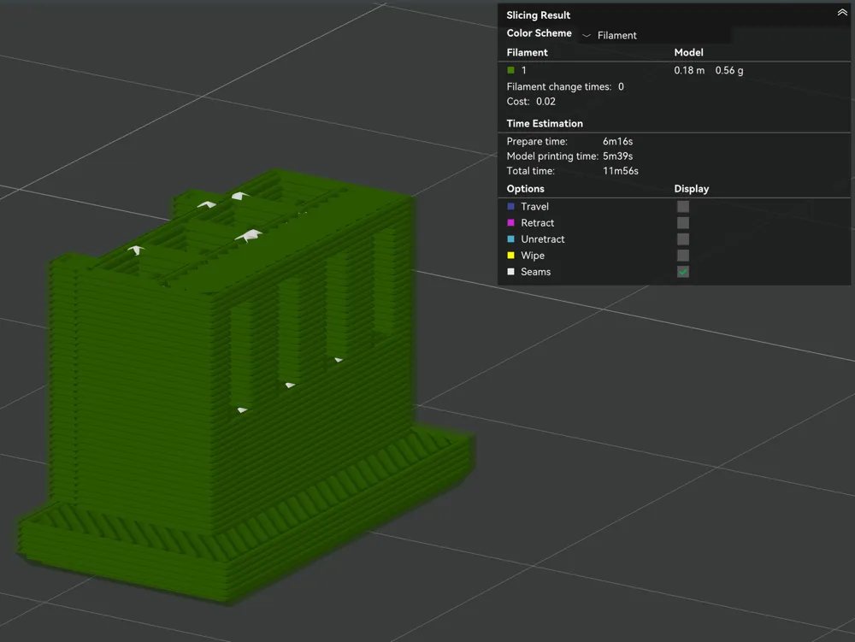This screenshot has width=855, height=642.
Task: Open the Color Scheme dropdown
Action: [x=655, y=35]
